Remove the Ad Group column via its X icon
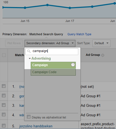116x129 pixels. (103, 55)
